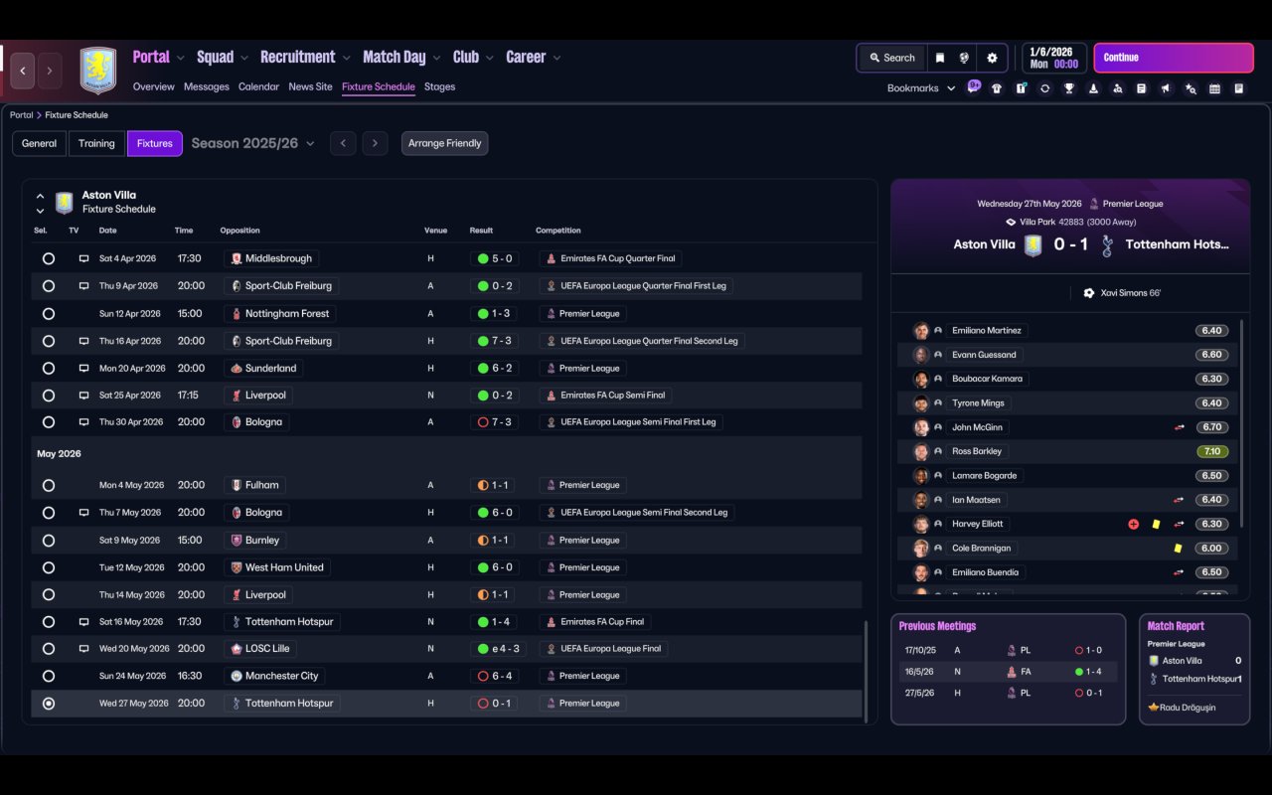The height and width of the screenshot is (795, 1272).
Task: Click the refresh arrows icon in bookmarks bar
Action: pos(1045,88)
